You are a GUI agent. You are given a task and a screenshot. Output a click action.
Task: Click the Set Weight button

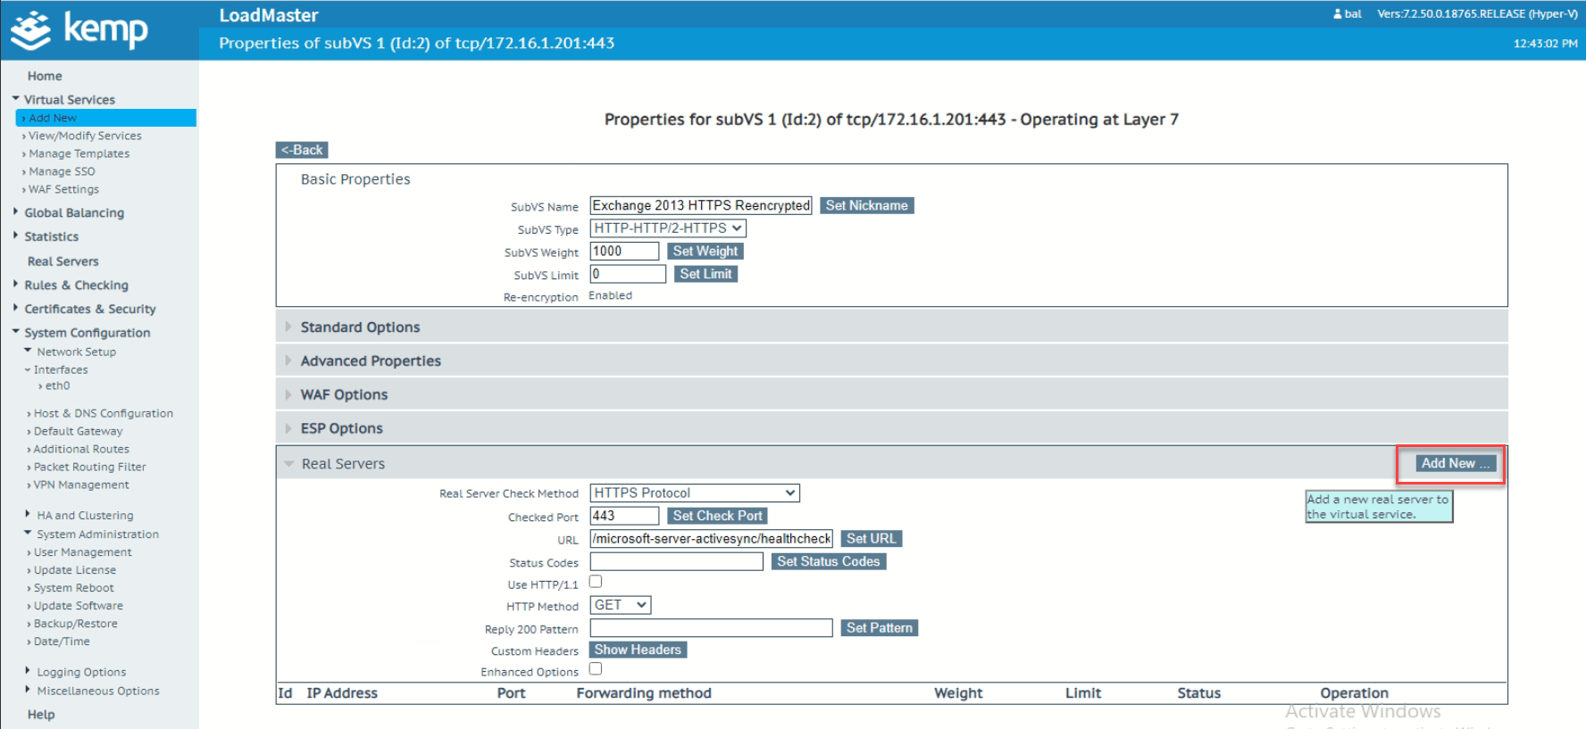[x=705, y=252]
